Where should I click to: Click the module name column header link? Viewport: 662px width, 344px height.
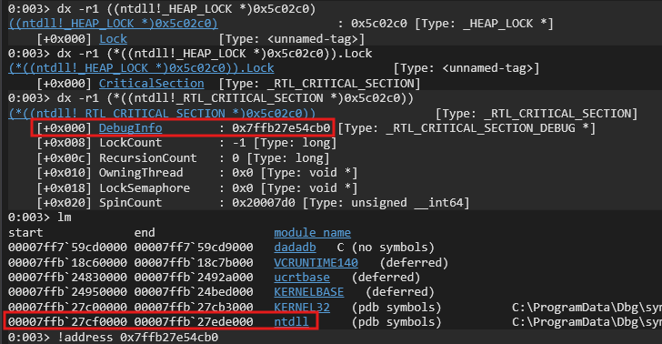[313, 233]
